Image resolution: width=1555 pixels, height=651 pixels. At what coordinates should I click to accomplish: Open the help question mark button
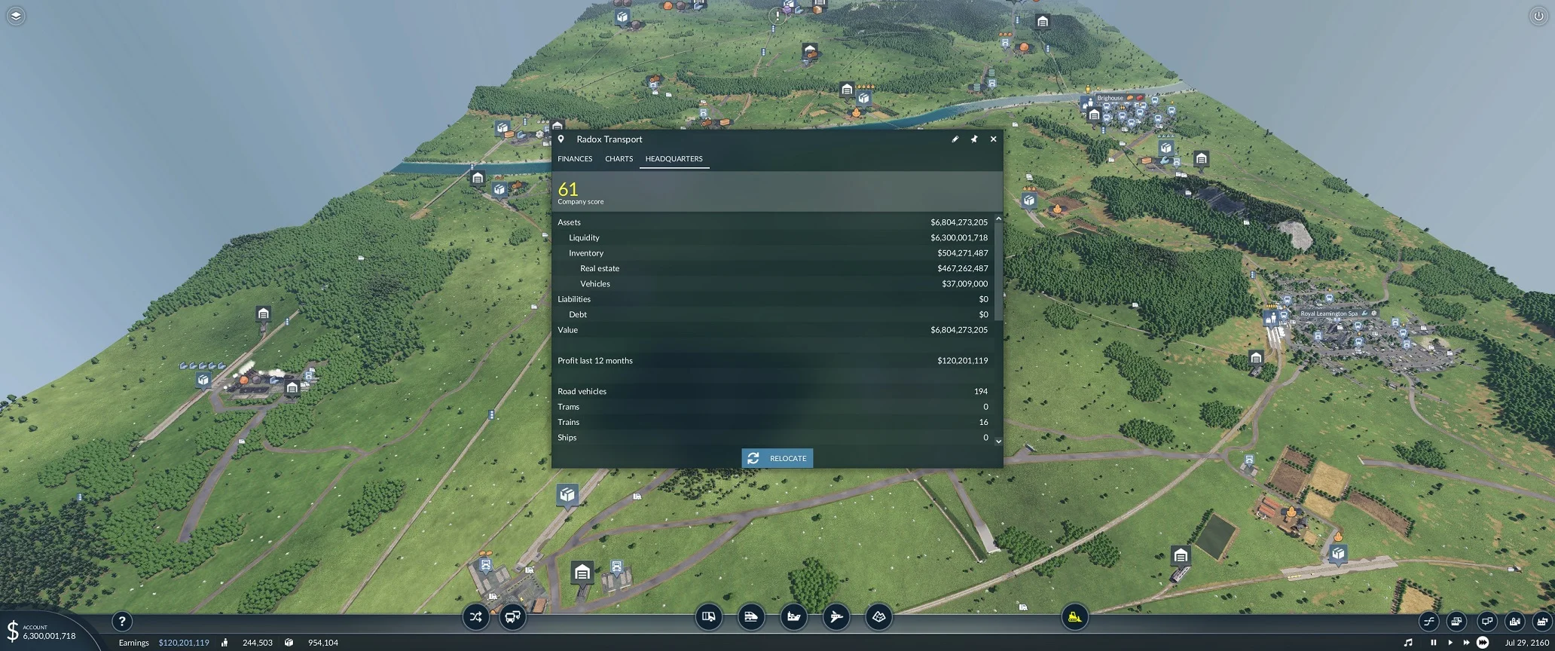(122, 622)
